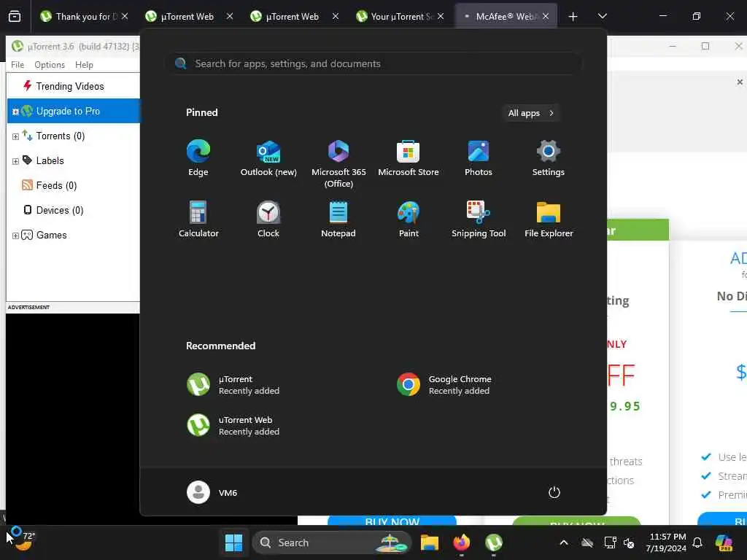Open the Calculator app
Viewport: 747px width, 560px height.
pos(198,219)
